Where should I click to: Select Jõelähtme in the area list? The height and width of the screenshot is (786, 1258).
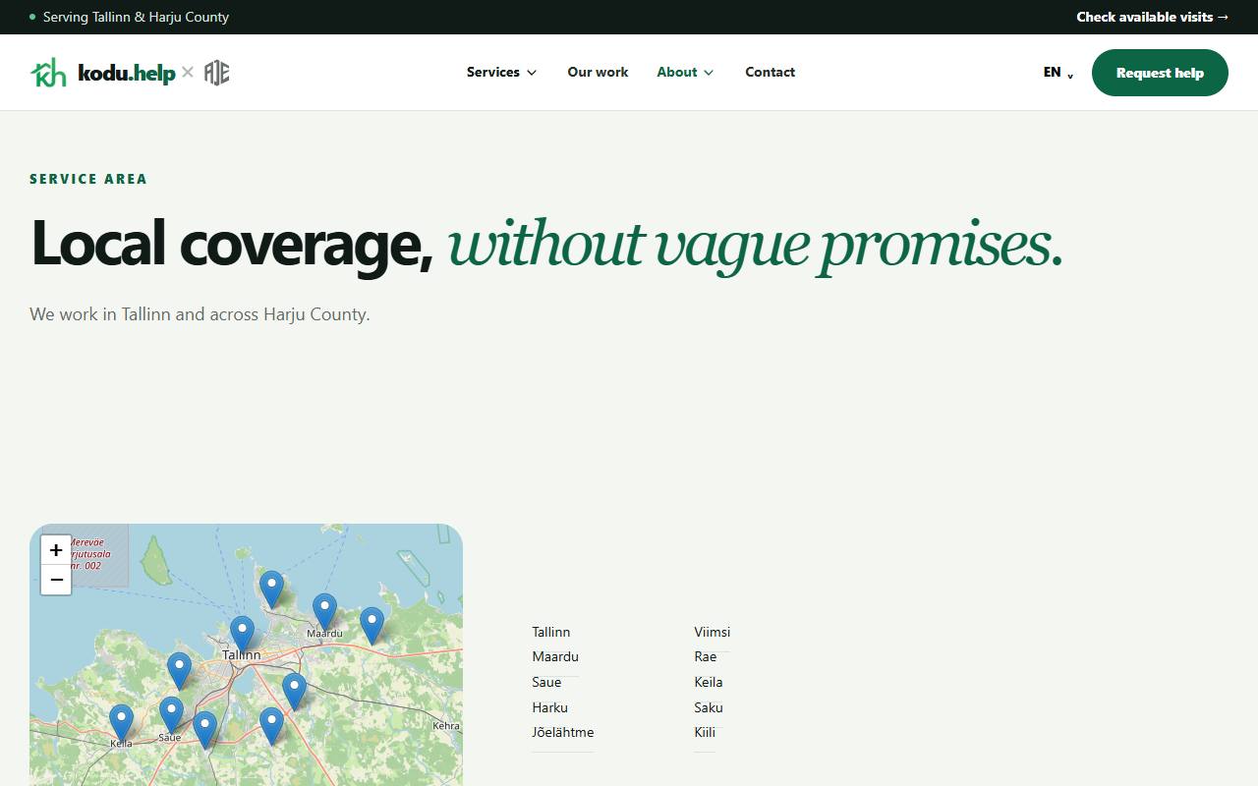563,732
